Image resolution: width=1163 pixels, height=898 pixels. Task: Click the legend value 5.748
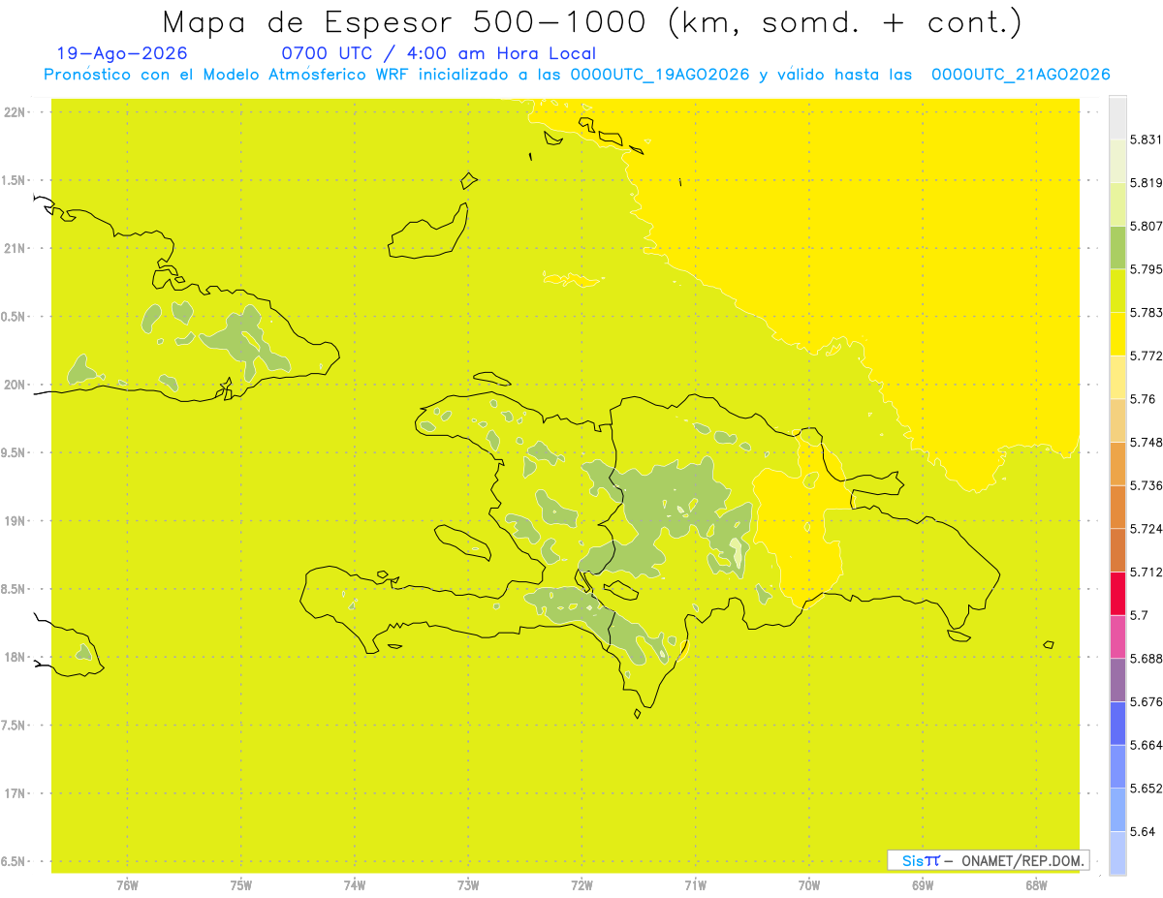click(1147, 442)
